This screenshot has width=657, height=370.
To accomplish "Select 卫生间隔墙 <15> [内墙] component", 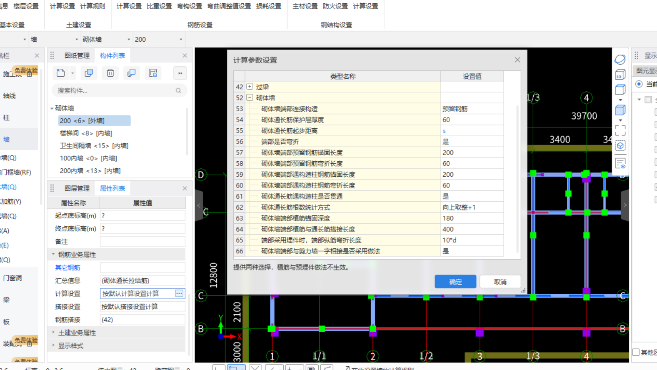I will tap(94, 146).
